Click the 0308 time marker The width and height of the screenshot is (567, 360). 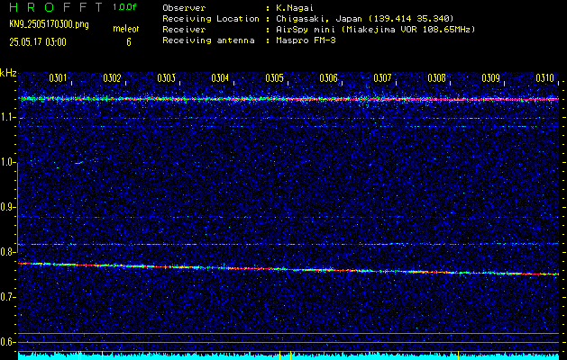(437, 78)
